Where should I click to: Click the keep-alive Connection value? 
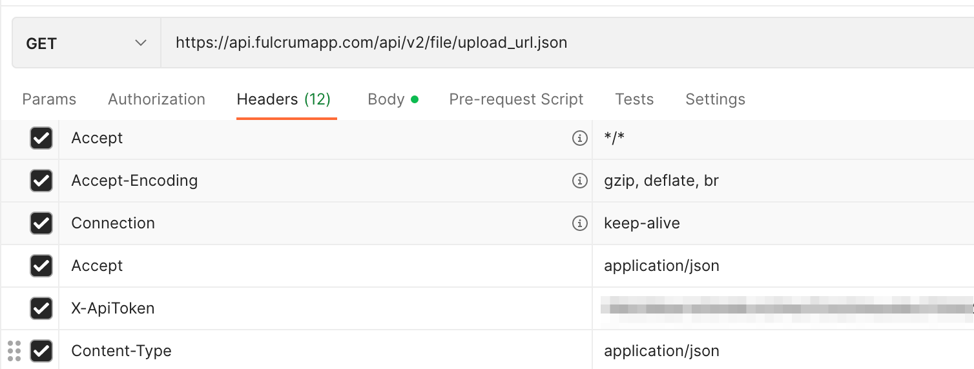pos(642,223)
